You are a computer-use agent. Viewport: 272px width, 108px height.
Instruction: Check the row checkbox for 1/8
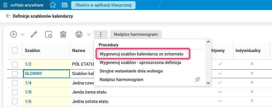coord(15,92)
